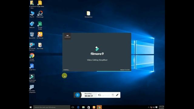
Task: Open the recorder annotation pencil tool
Action: 117,95
